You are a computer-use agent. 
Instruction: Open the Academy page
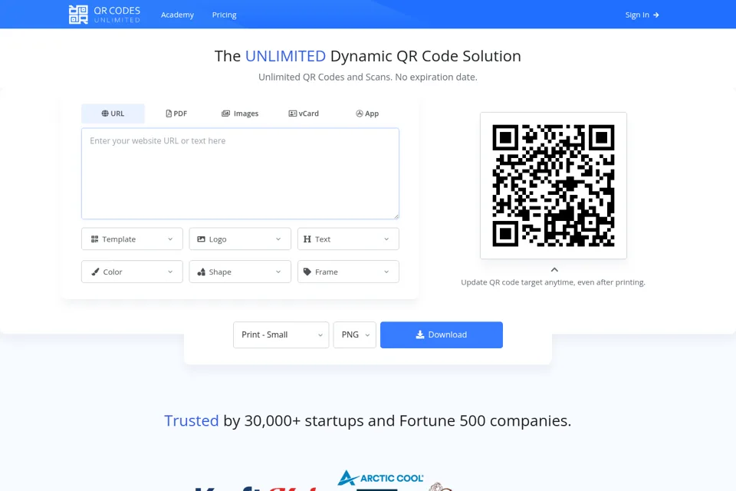tap(177, 15)
